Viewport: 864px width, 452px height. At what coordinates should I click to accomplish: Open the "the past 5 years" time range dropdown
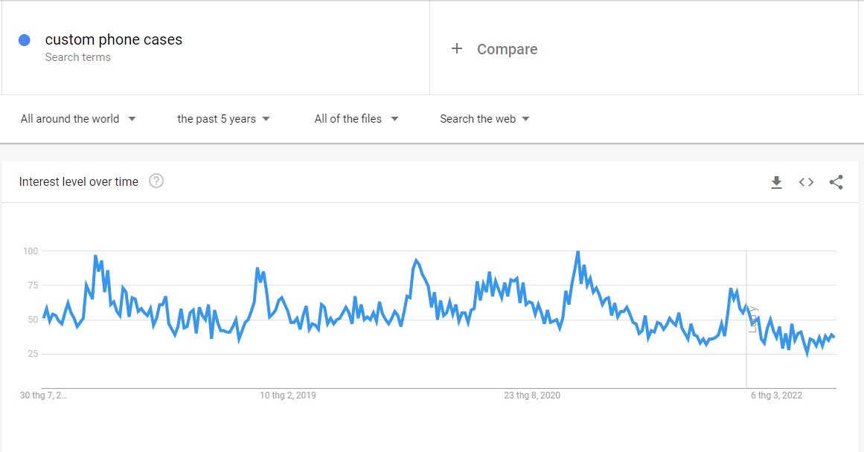point(223,119)
